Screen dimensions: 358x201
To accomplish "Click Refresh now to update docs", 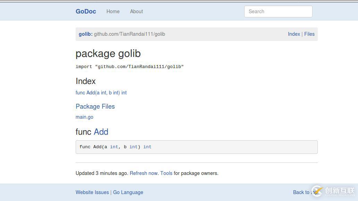I will click(143, 173).
